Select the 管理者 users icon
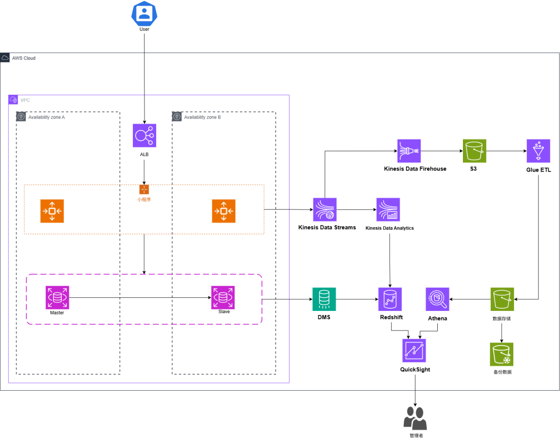560x441 pixels. click(x=415, y=418)
